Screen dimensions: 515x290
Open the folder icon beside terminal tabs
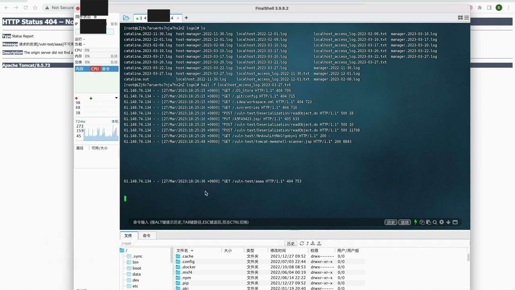tap(126, 18)
